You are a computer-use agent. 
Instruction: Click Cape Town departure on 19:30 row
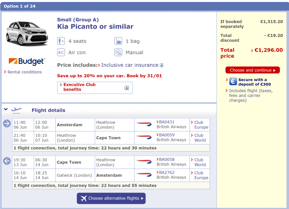pyautogui.click(x=75, y=162)
